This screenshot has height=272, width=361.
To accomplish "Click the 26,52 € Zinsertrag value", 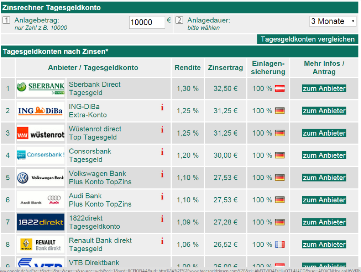I will tap(225, 245).
